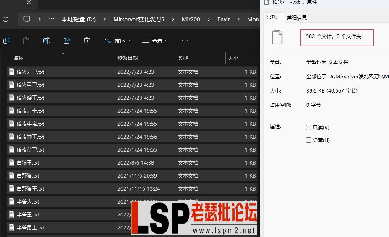Screen dimensions: 389x237
Task: Click the file icon of 暗夜牛蛮.txt
Action: click(12, 124)
